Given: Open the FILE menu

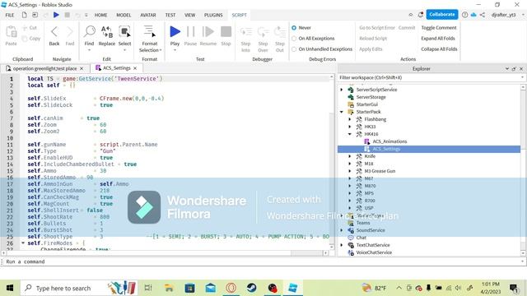Looking at the screenshot, I should 10,15.
